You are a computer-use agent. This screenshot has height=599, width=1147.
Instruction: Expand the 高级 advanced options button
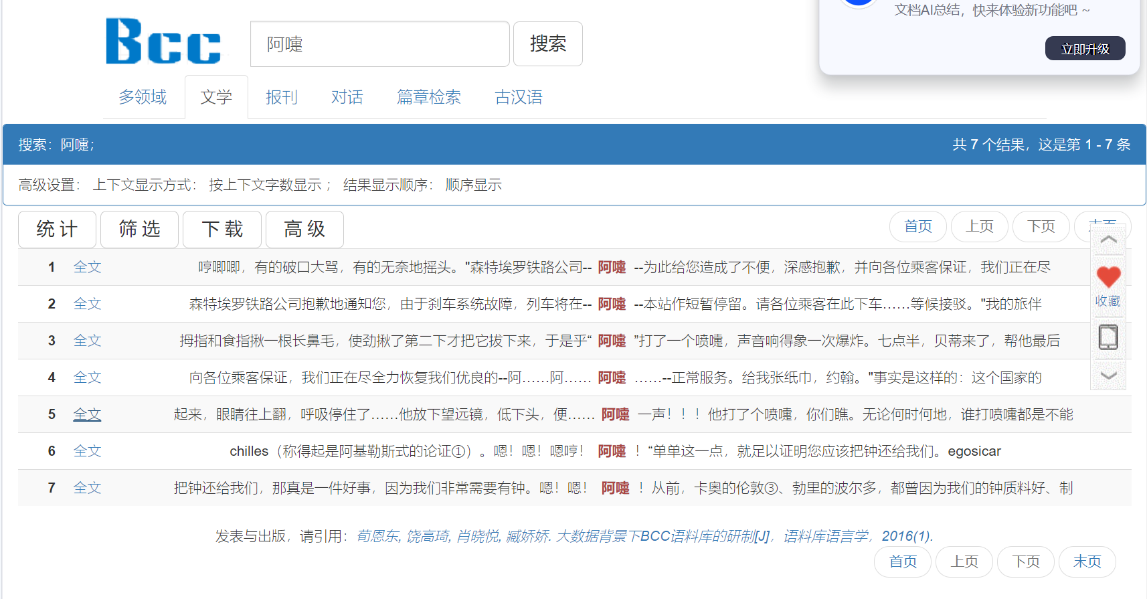(x=304, y=230)
